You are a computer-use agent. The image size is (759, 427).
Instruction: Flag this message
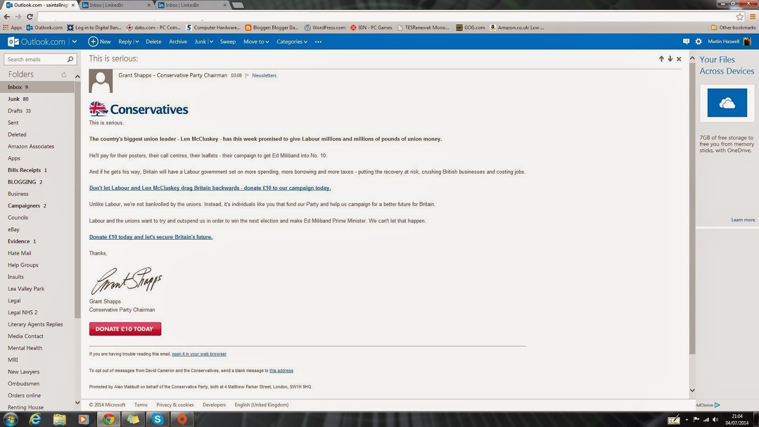pyautogui.click(x=247, y=75)
